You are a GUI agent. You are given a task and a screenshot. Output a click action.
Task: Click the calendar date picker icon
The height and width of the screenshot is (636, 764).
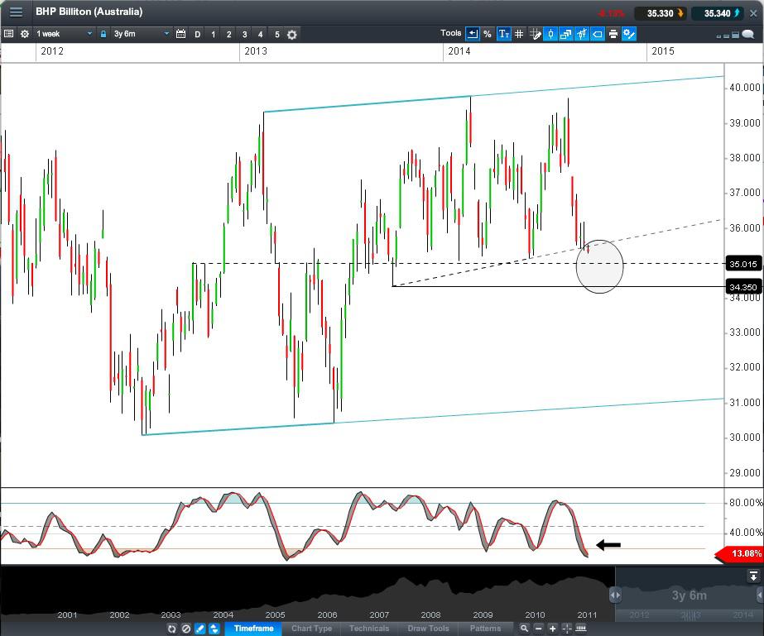click(x=180, y=34)
